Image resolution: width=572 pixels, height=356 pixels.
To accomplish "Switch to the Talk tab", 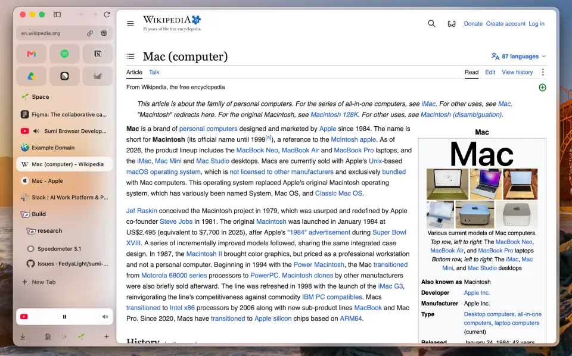I will tap(154, 72).
